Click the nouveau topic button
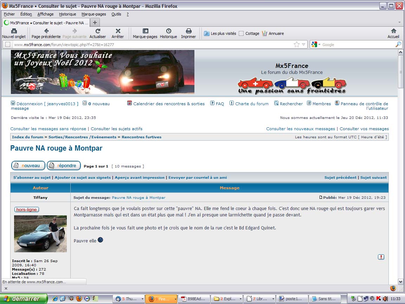 28,165
